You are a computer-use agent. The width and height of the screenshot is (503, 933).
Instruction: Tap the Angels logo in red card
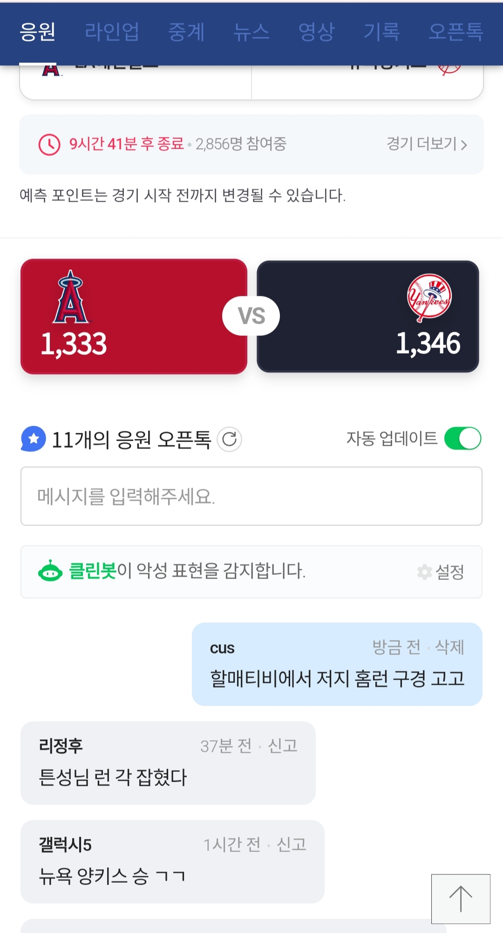point(71,298)
